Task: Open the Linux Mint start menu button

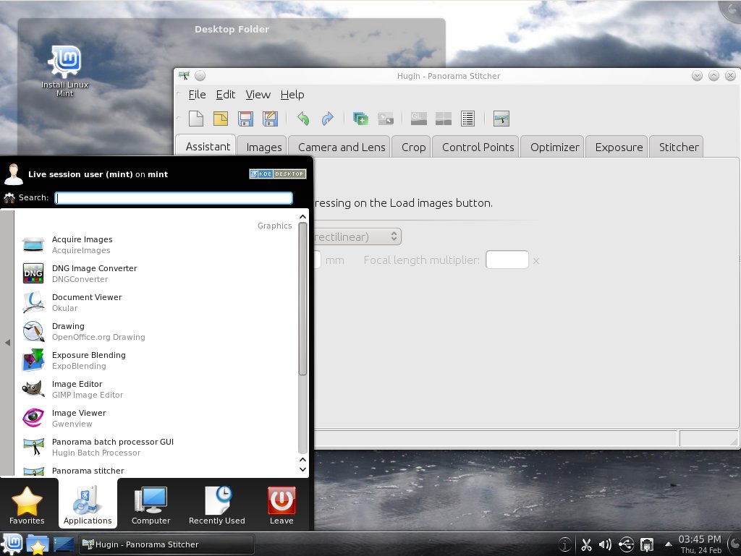Action: [x=13, y=544]
